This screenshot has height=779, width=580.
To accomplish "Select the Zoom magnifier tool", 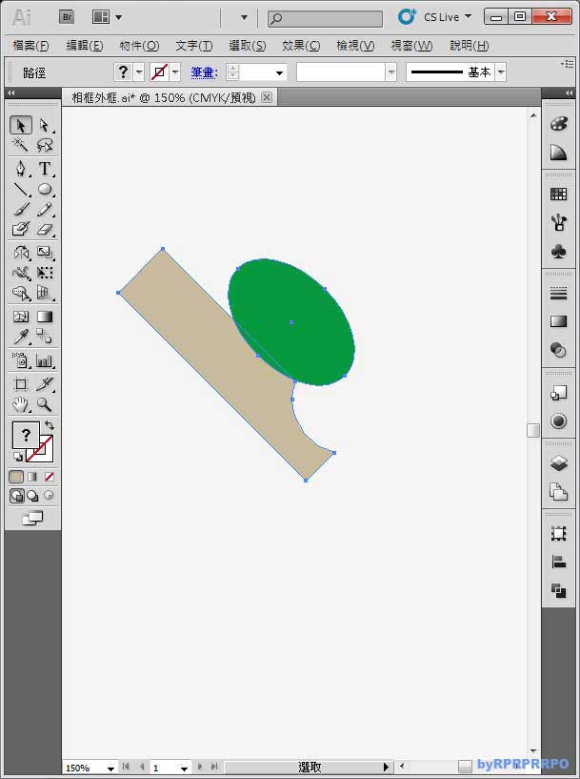I will tap(44, 404).
